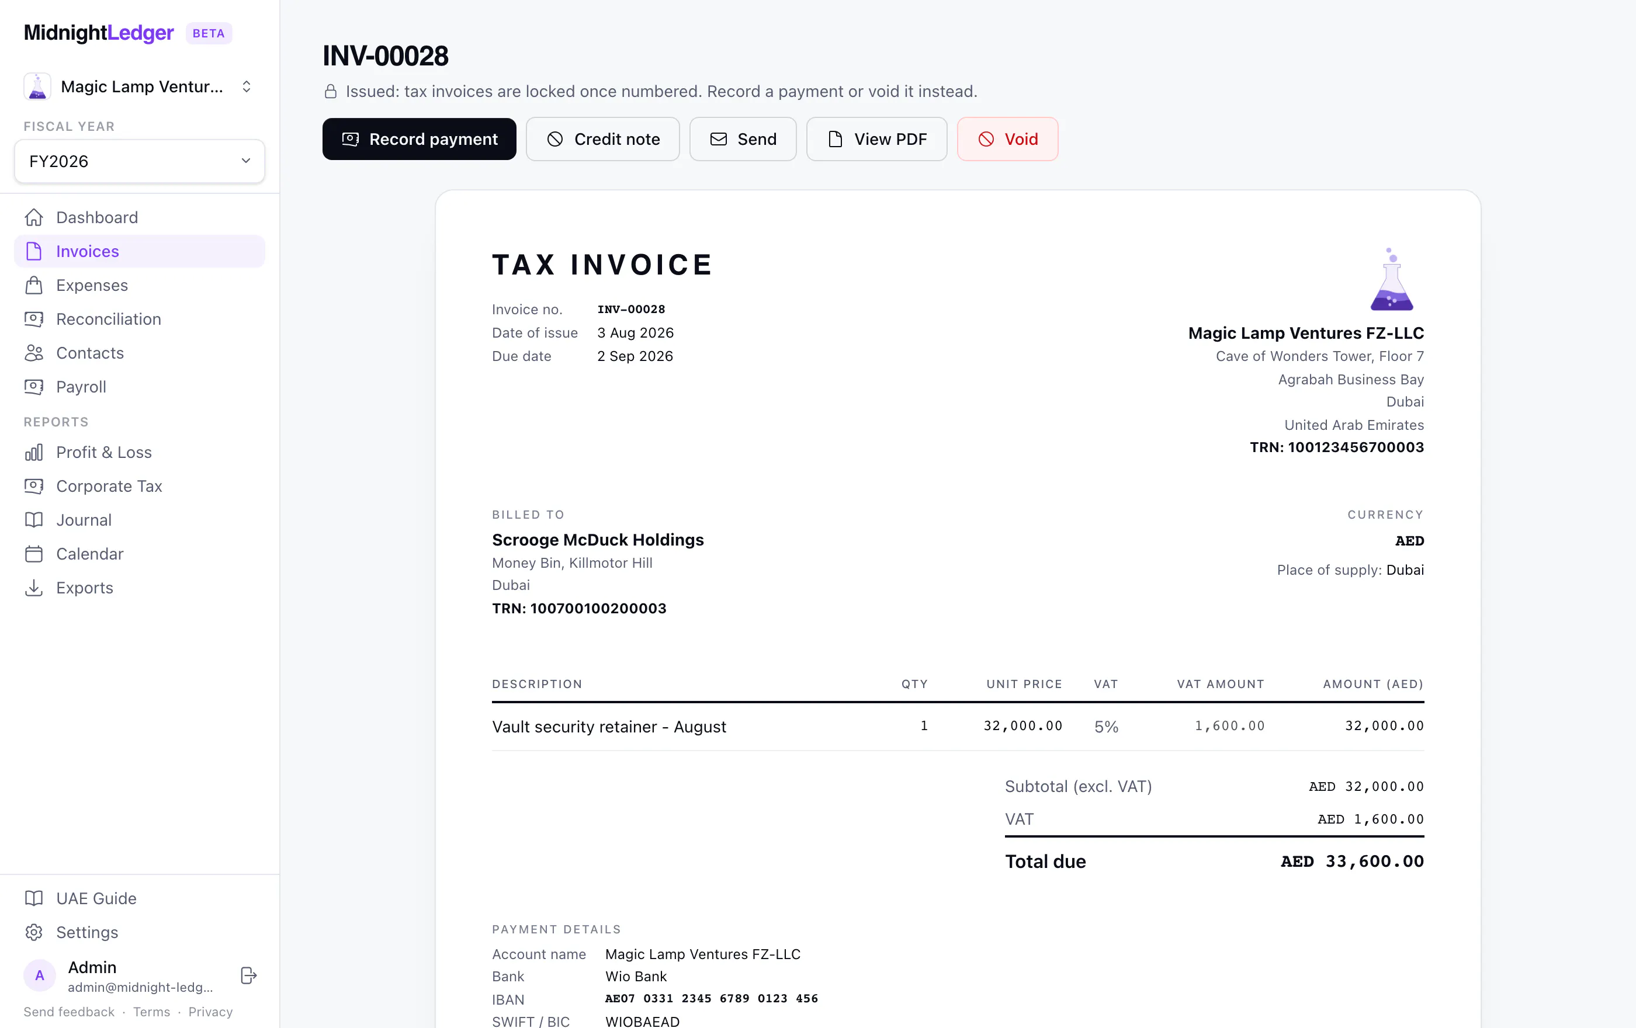Click the Corporate Tax banknote icon
The image size is (1636, 1028).
(34, 486)
